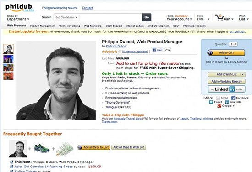Share on Facebook icon
The width and height of the screenshot is (252, 172).
tap(233, 98)
